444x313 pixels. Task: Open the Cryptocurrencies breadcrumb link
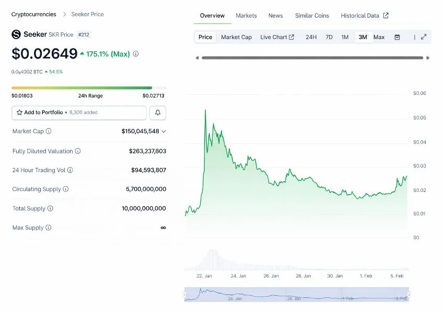pos(34,14)
